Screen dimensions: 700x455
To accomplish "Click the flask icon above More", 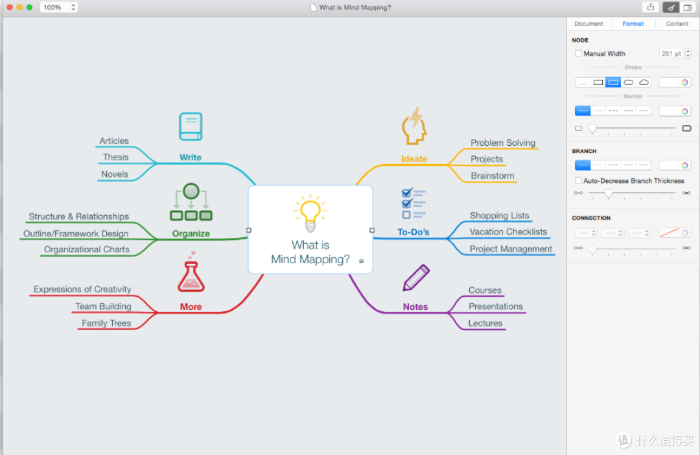I will pyautogui.click(x=191, y=272).
